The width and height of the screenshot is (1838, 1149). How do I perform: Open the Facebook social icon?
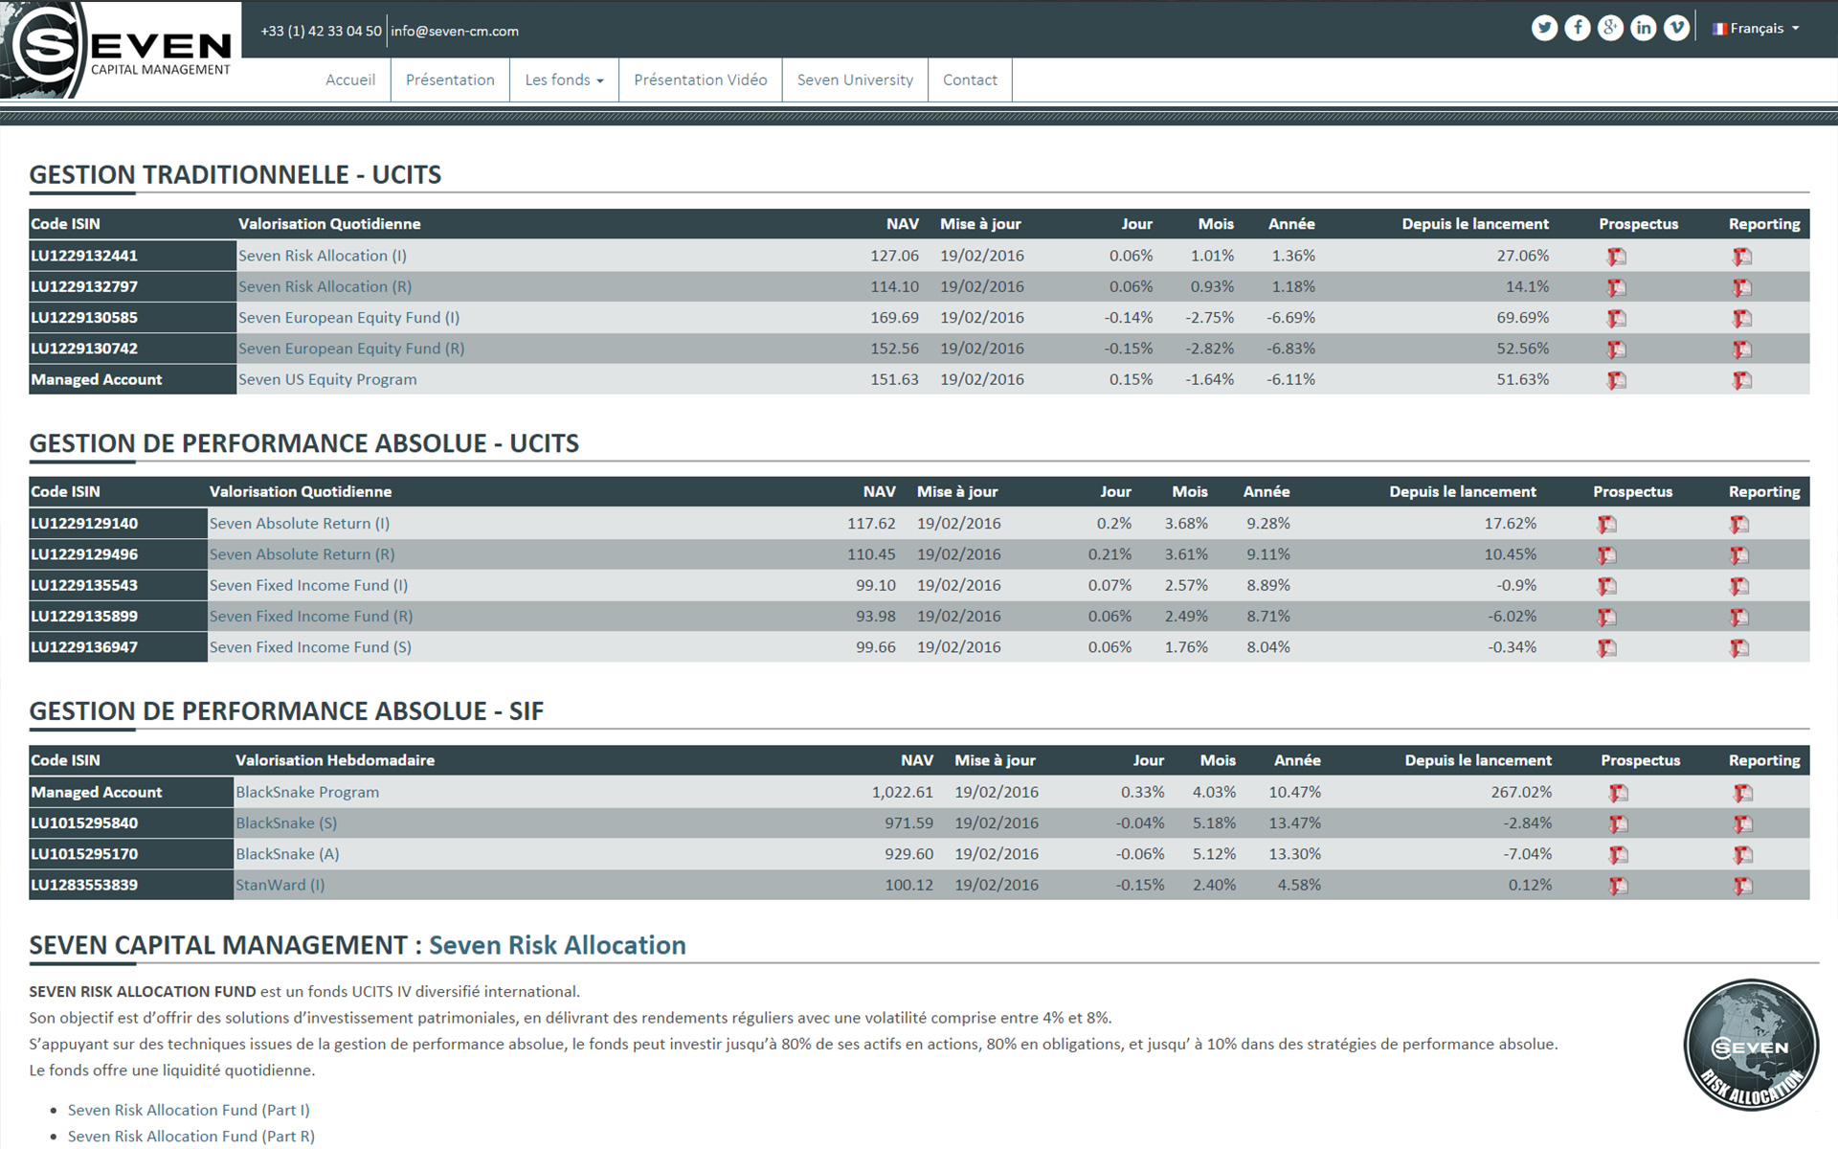(1578, 28)
